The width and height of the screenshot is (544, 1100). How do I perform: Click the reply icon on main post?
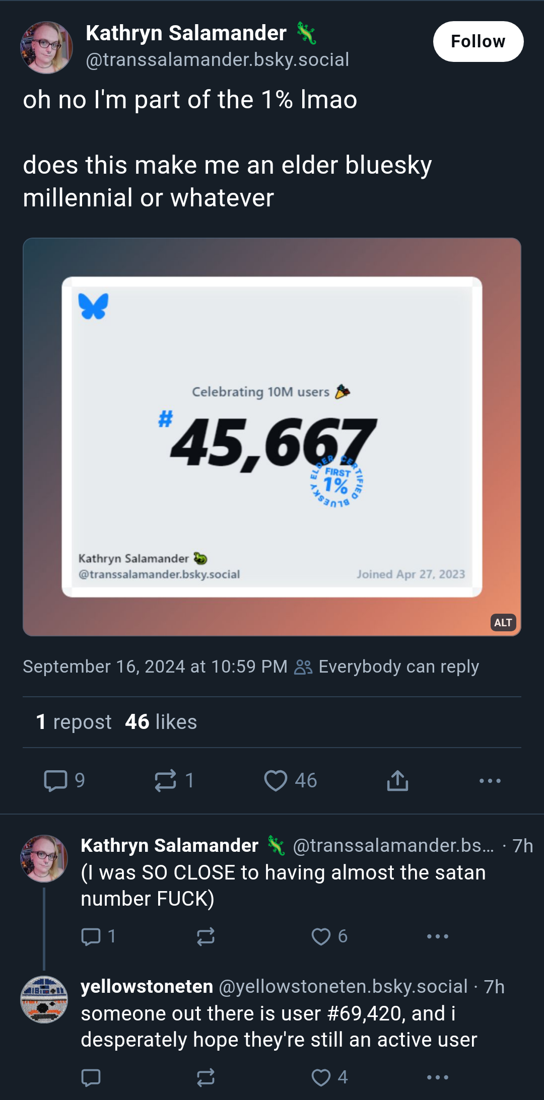[55, 781]
